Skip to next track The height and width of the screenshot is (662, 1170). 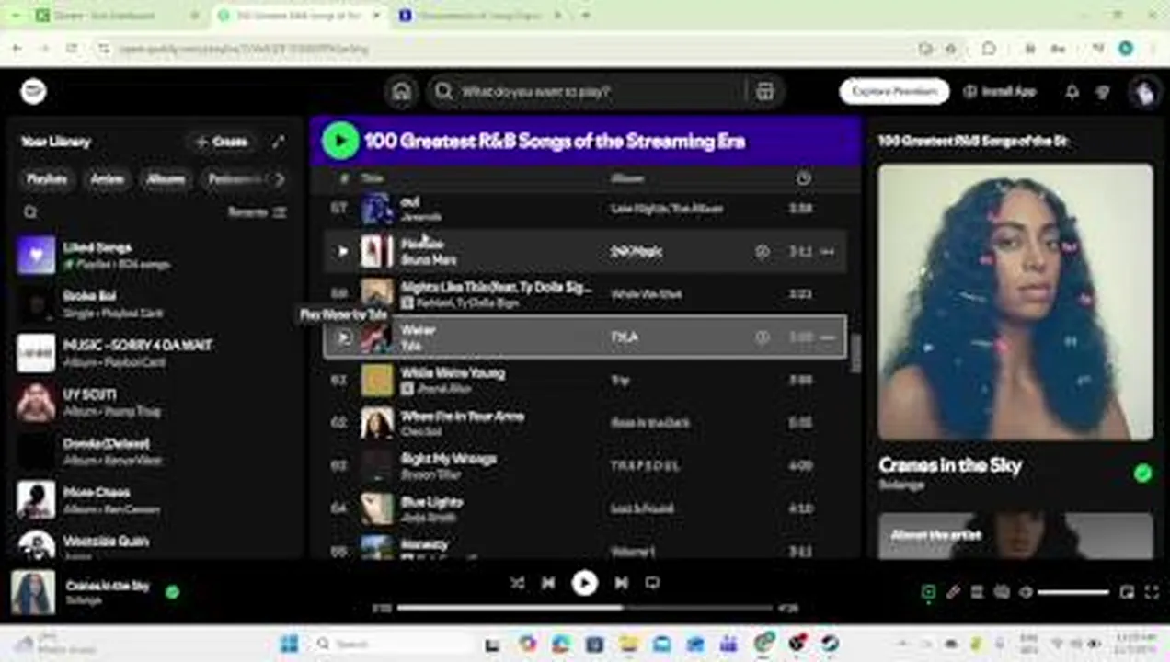tap(621, 583)
